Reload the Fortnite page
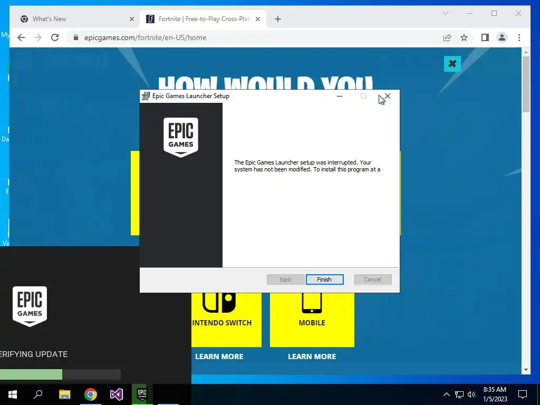 [x=55, y=37]
